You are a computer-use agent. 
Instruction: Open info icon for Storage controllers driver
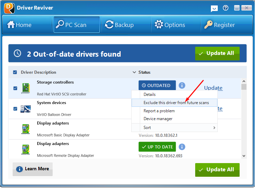coord(182,85)
